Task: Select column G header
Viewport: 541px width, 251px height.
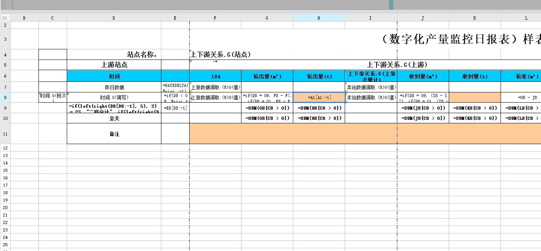Action: [267, 18]
